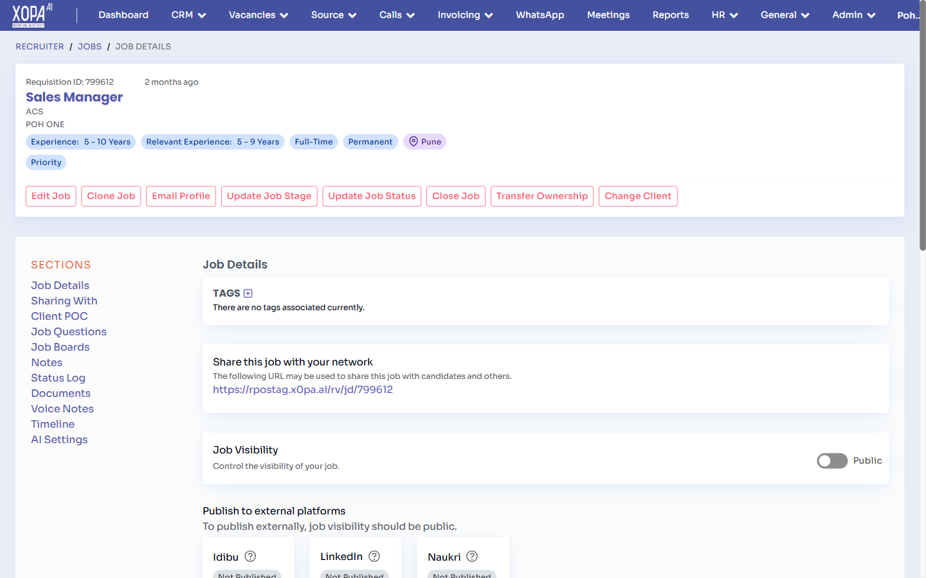The width and height of the screenshot is (926, 578).
Task: Jump to the AI Settings section
Action: pos(59,439)
